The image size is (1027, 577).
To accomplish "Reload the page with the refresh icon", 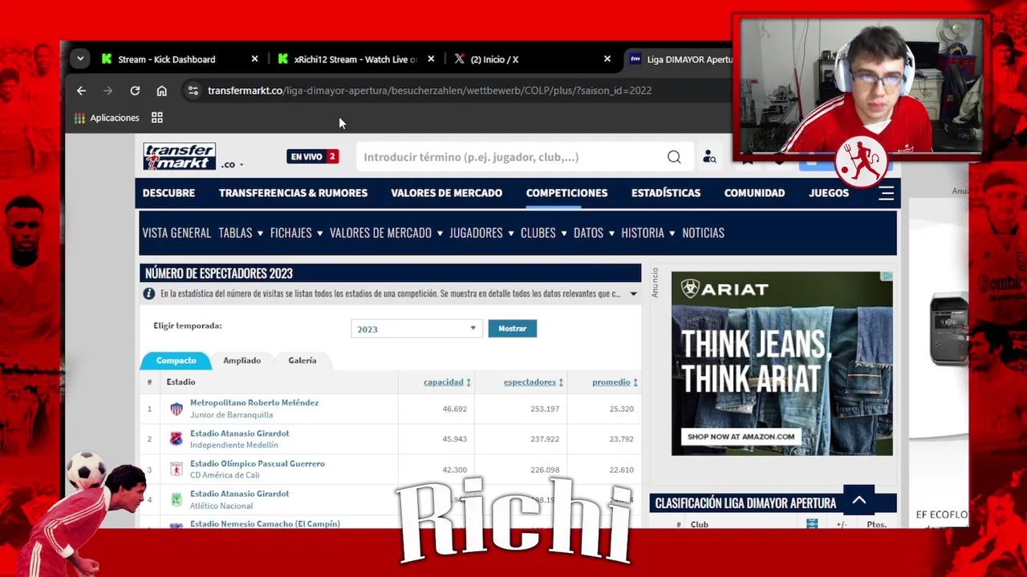I will click(x=135, y=91).
